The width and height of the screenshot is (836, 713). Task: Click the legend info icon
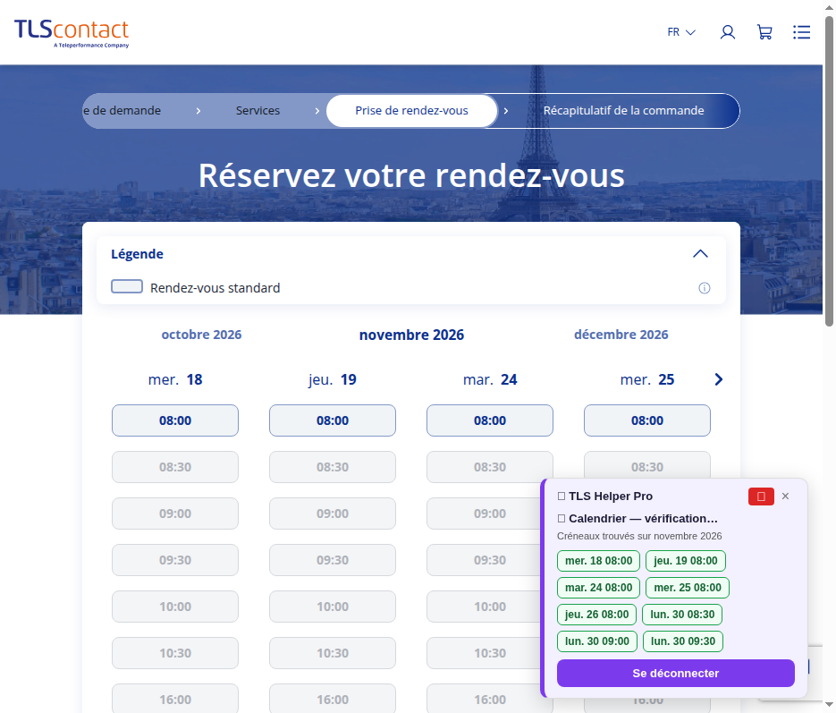[705, 288]
